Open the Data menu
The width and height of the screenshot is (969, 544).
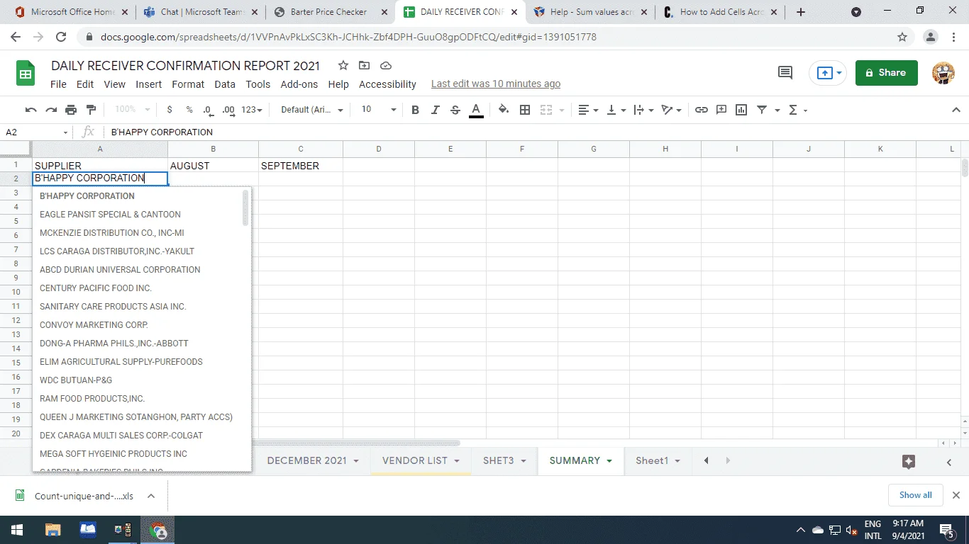click(225, 84)
